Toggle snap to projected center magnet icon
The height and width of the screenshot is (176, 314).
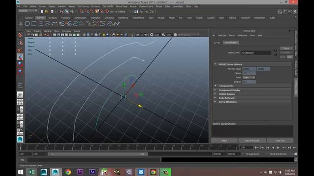97,11
